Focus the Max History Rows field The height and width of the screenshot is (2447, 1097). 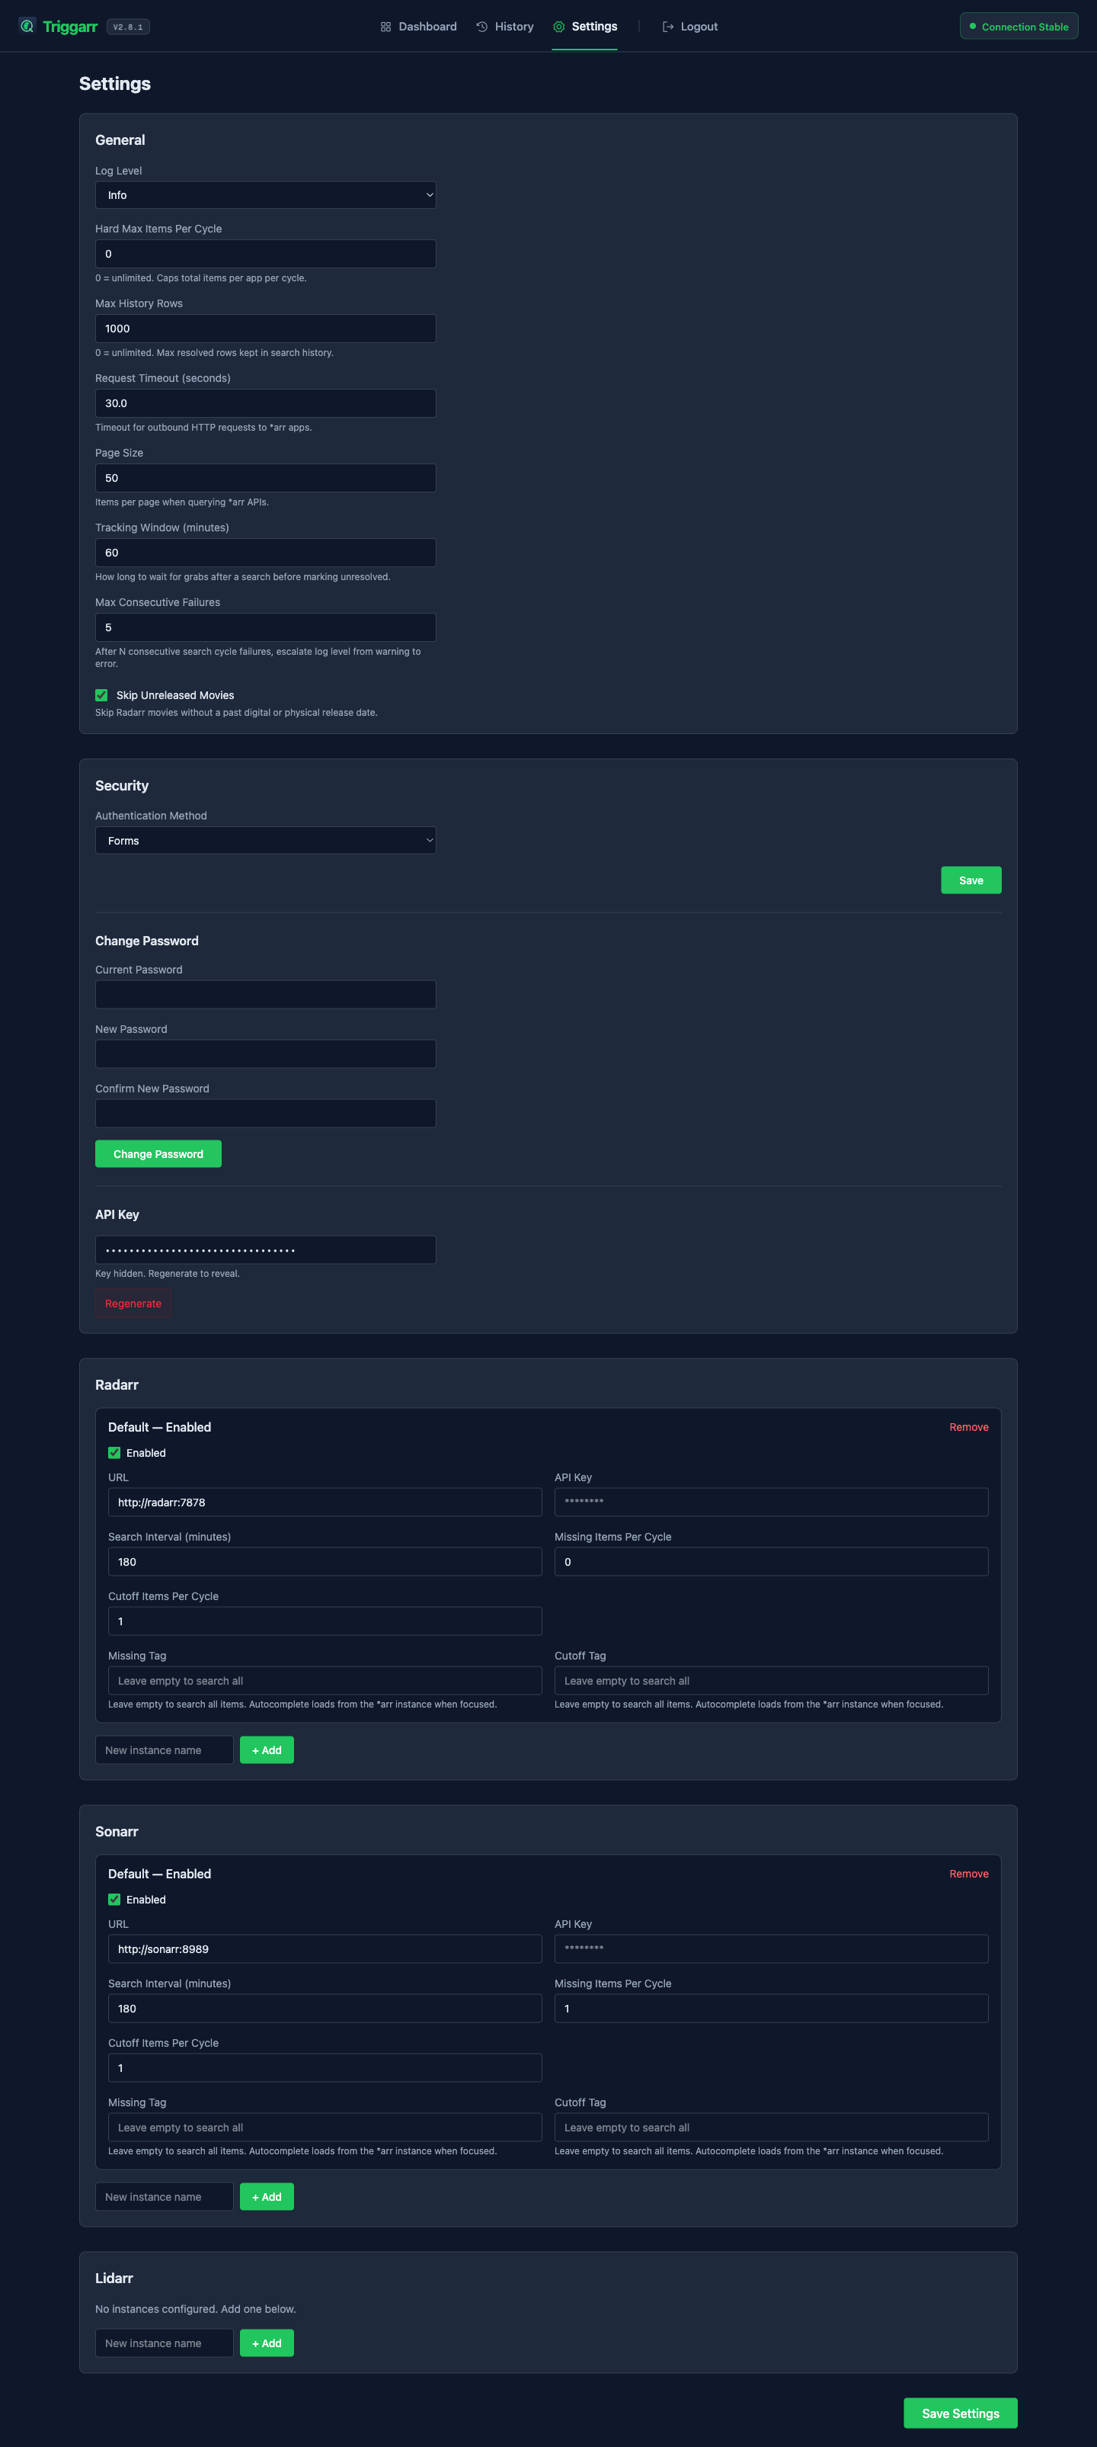pos(266,329)
